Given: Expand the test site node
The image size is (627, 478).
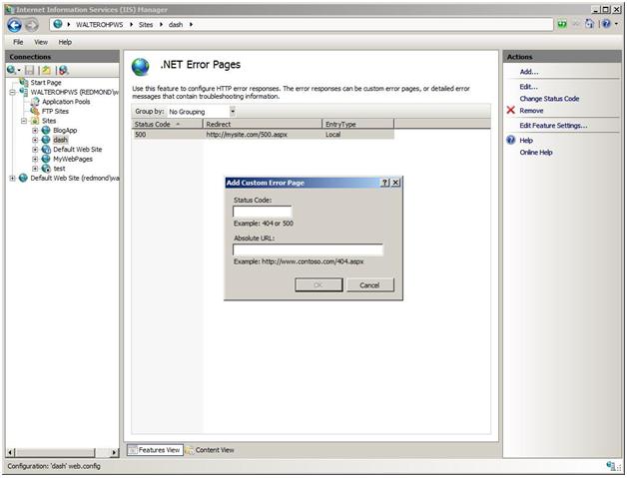Looking at the screenshot, I should 35,169.
